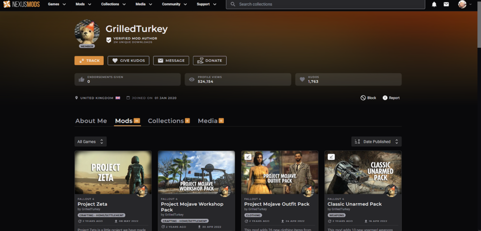Click the checkmark badge on Classic Unarmed Pack
Image resolution: width=481 pixels, height=231 pixels.
pyautogui.click(x=331, y=157)
